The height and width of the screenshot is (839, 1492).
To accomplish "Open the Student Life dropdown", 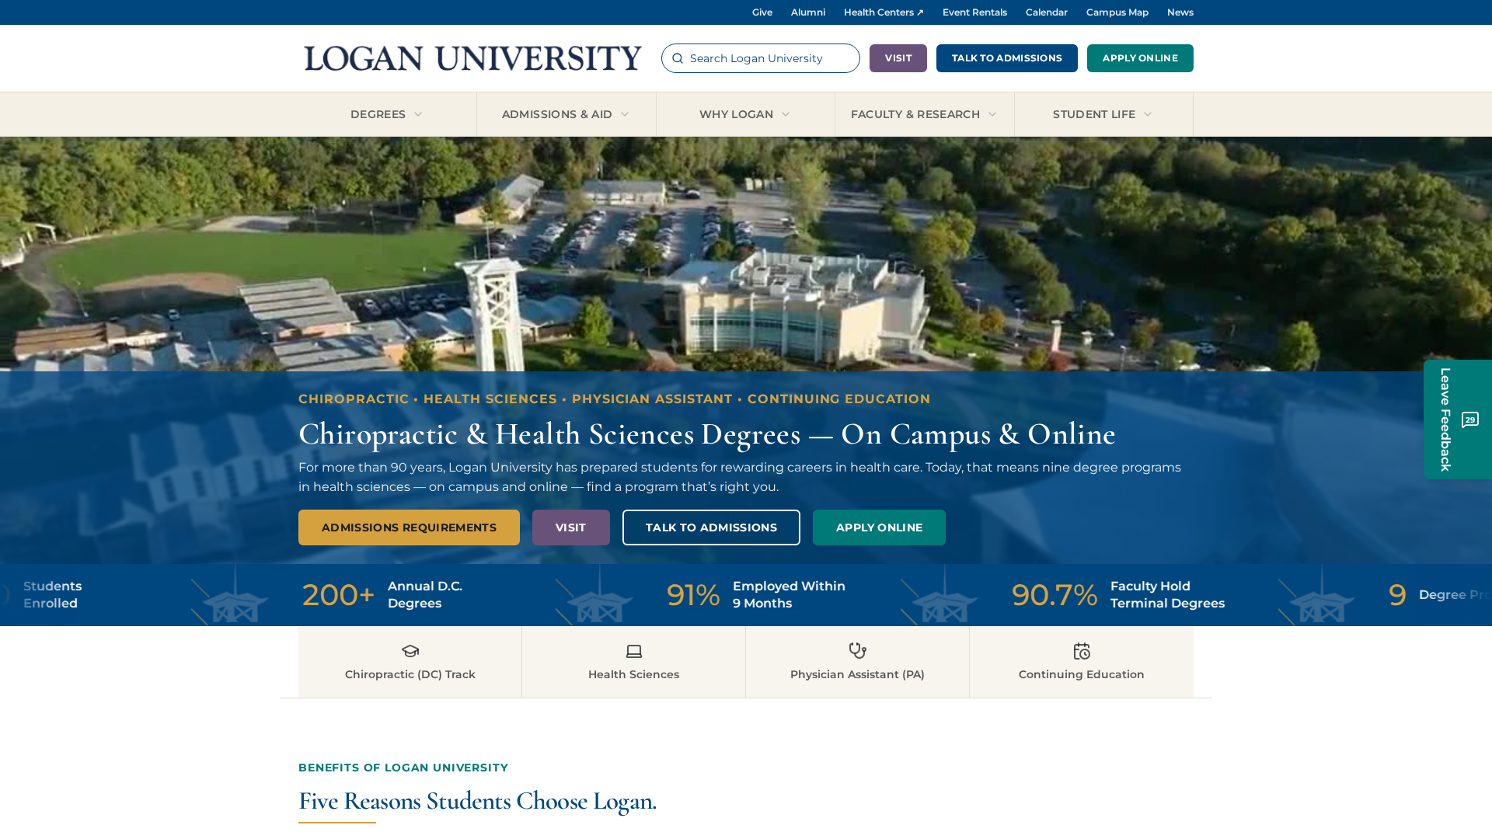I will coord(1103,114).
